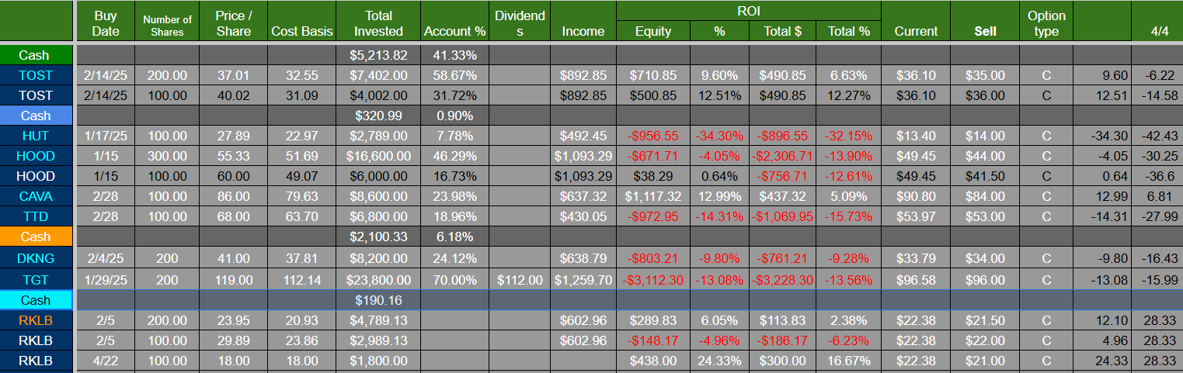This screenshot has height=373, width=1183.
Task: Click the red '-$2,306.71' total cell
Action: [x=782, y=156]
